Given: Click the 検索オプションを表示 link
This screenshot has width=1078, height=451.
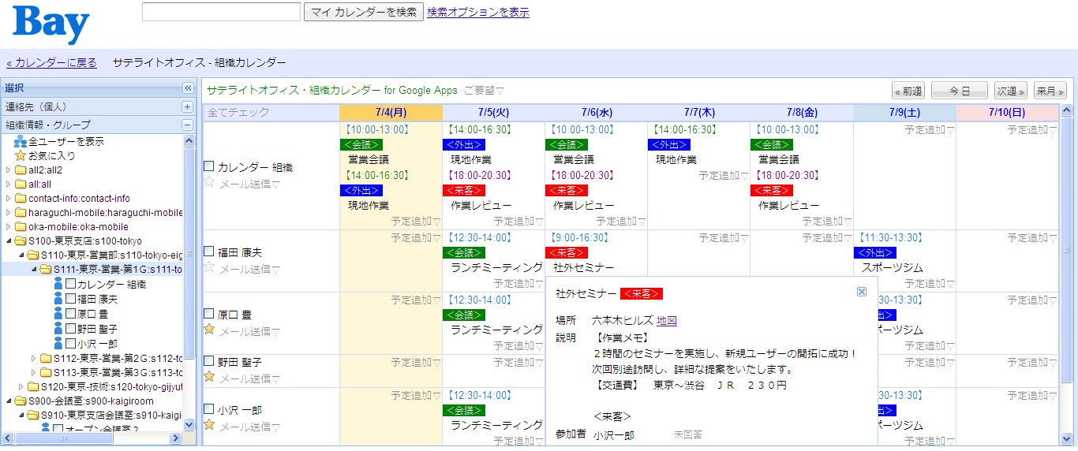Looking at the screenshot, I should coord(477,12).
